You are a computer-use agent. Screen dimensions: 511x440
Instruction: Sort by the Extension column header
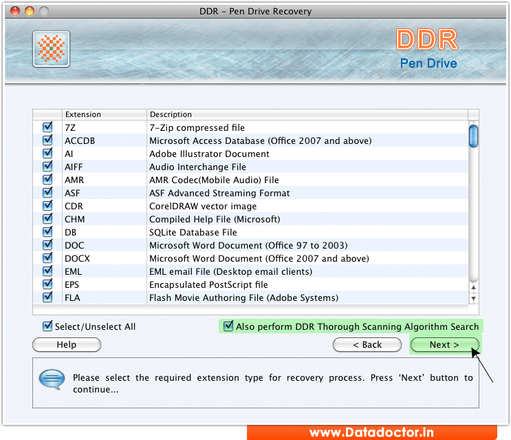105,114
